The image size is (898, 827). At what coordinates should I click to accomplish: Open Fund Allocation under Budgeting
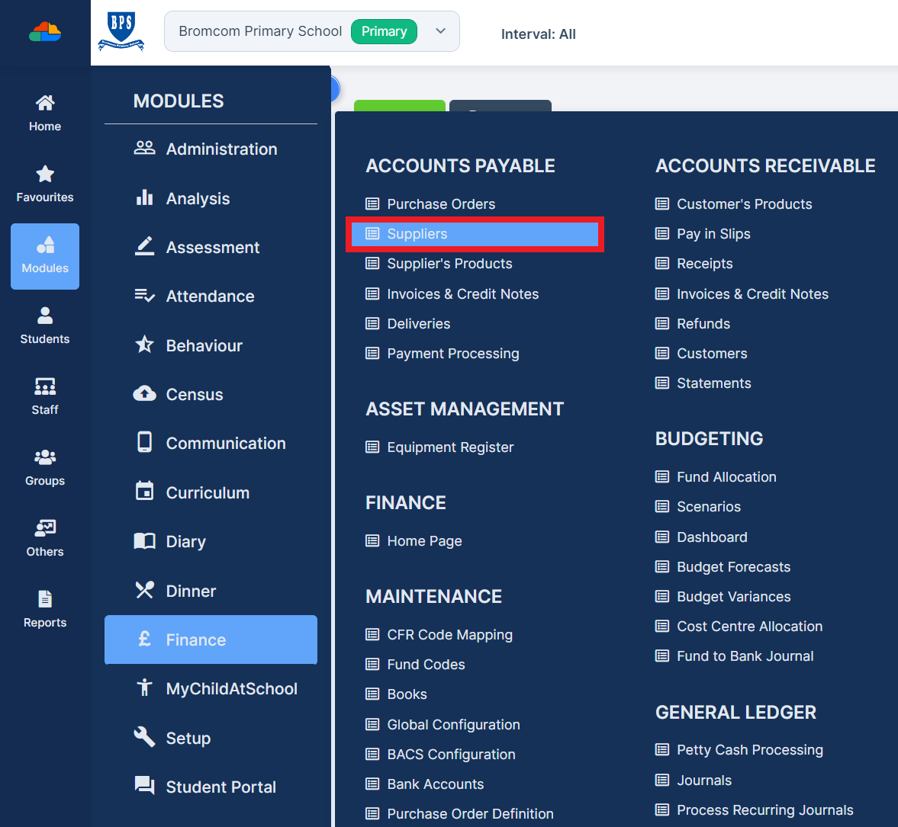[x=726, y=476]
